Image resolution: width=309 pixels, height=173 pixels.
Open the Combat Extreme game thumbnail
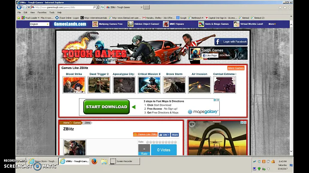tap(224, 85)
